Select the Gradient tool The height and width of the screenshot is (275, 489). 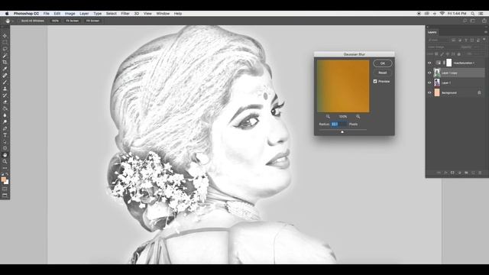pyautogui.click(x=5, y=108)
